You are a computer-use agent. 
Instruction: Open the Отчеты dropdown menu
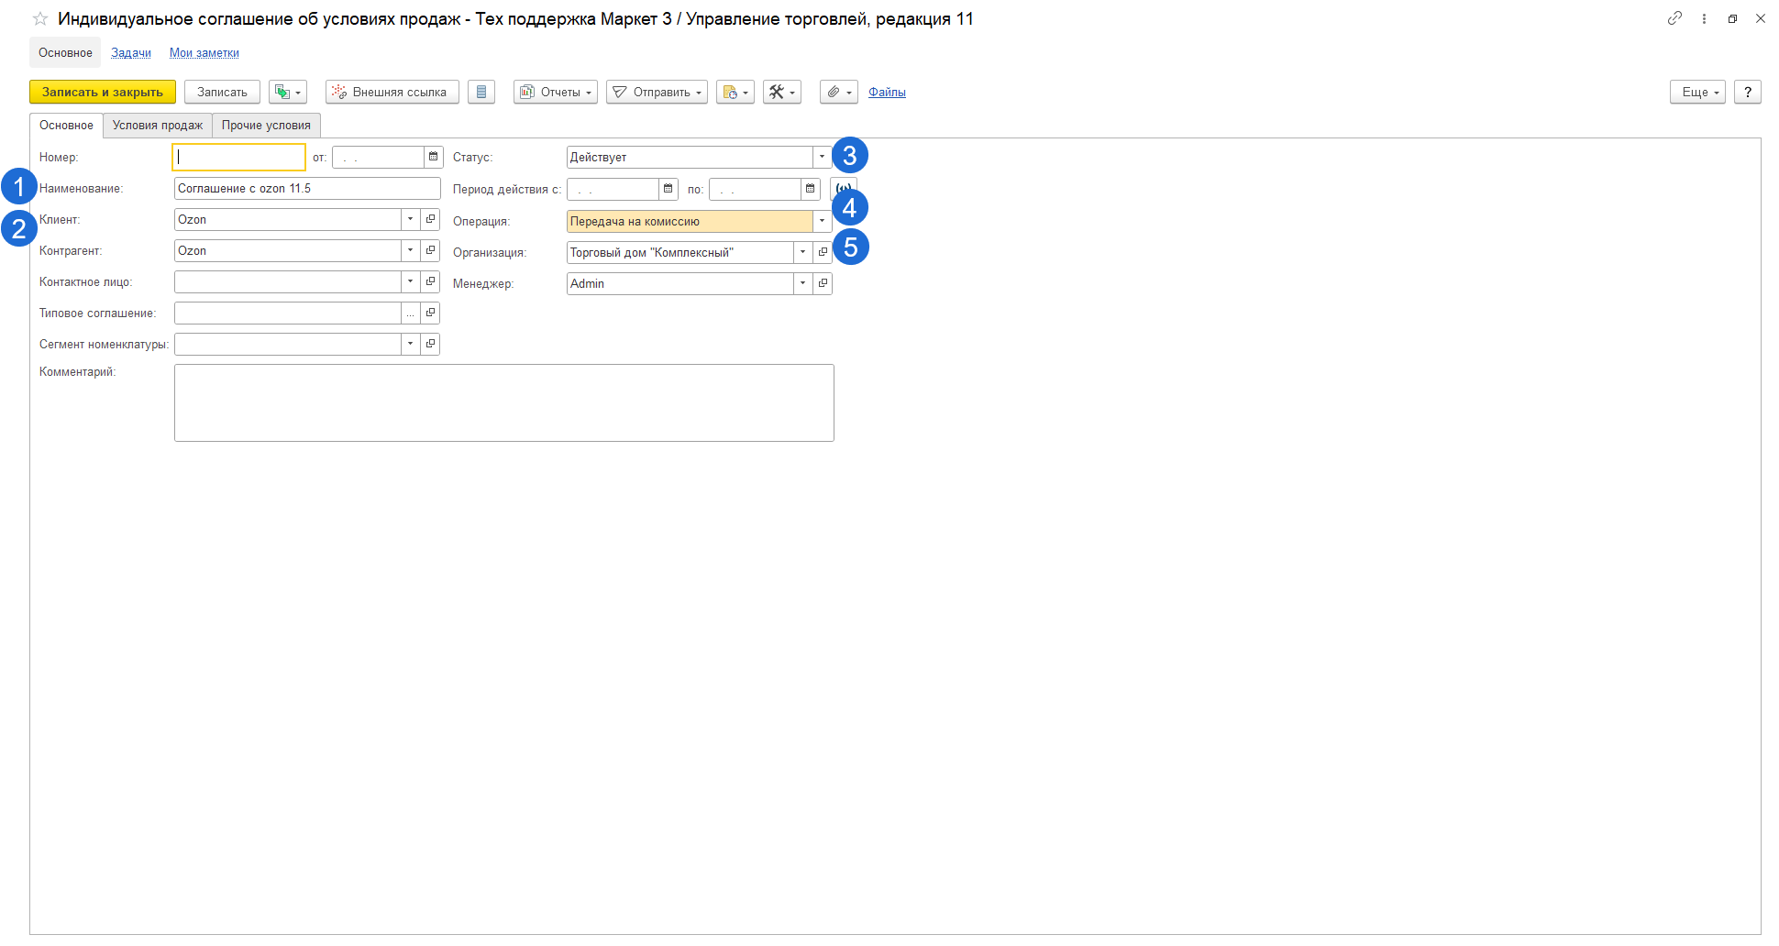point(555,93)
